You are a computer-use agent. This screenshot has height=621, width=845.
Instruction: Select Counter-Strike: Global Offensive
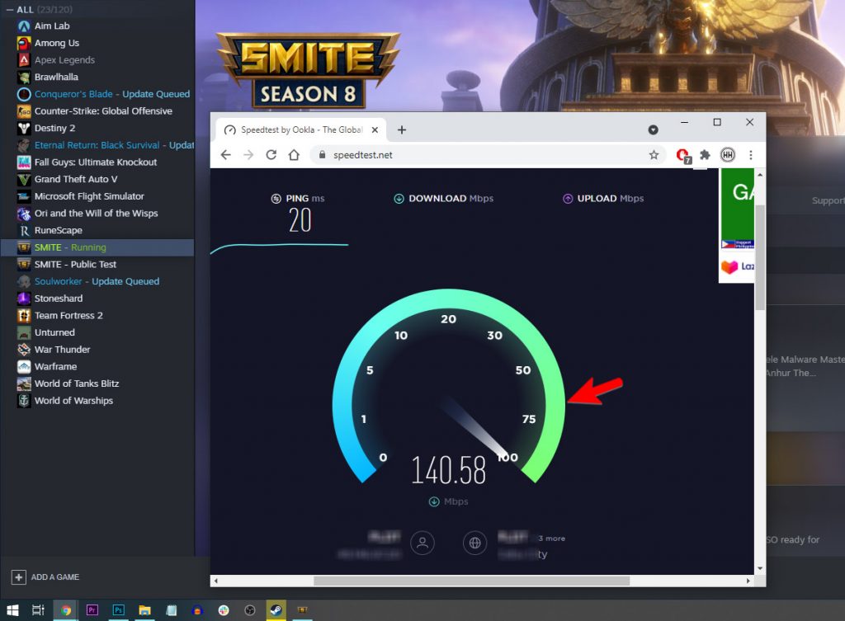(103, 111)
